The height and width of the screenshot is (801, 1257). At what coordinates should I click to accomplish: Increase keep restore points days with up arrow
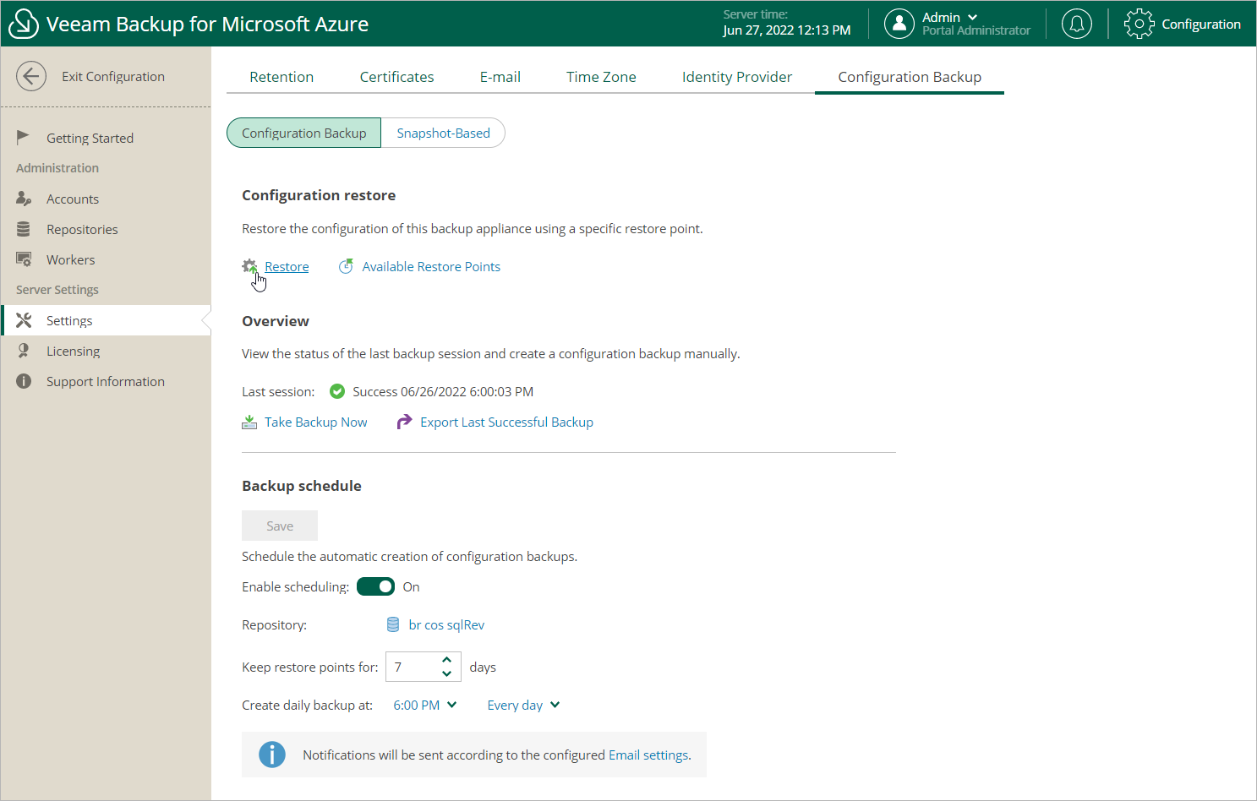pos(446,660)
